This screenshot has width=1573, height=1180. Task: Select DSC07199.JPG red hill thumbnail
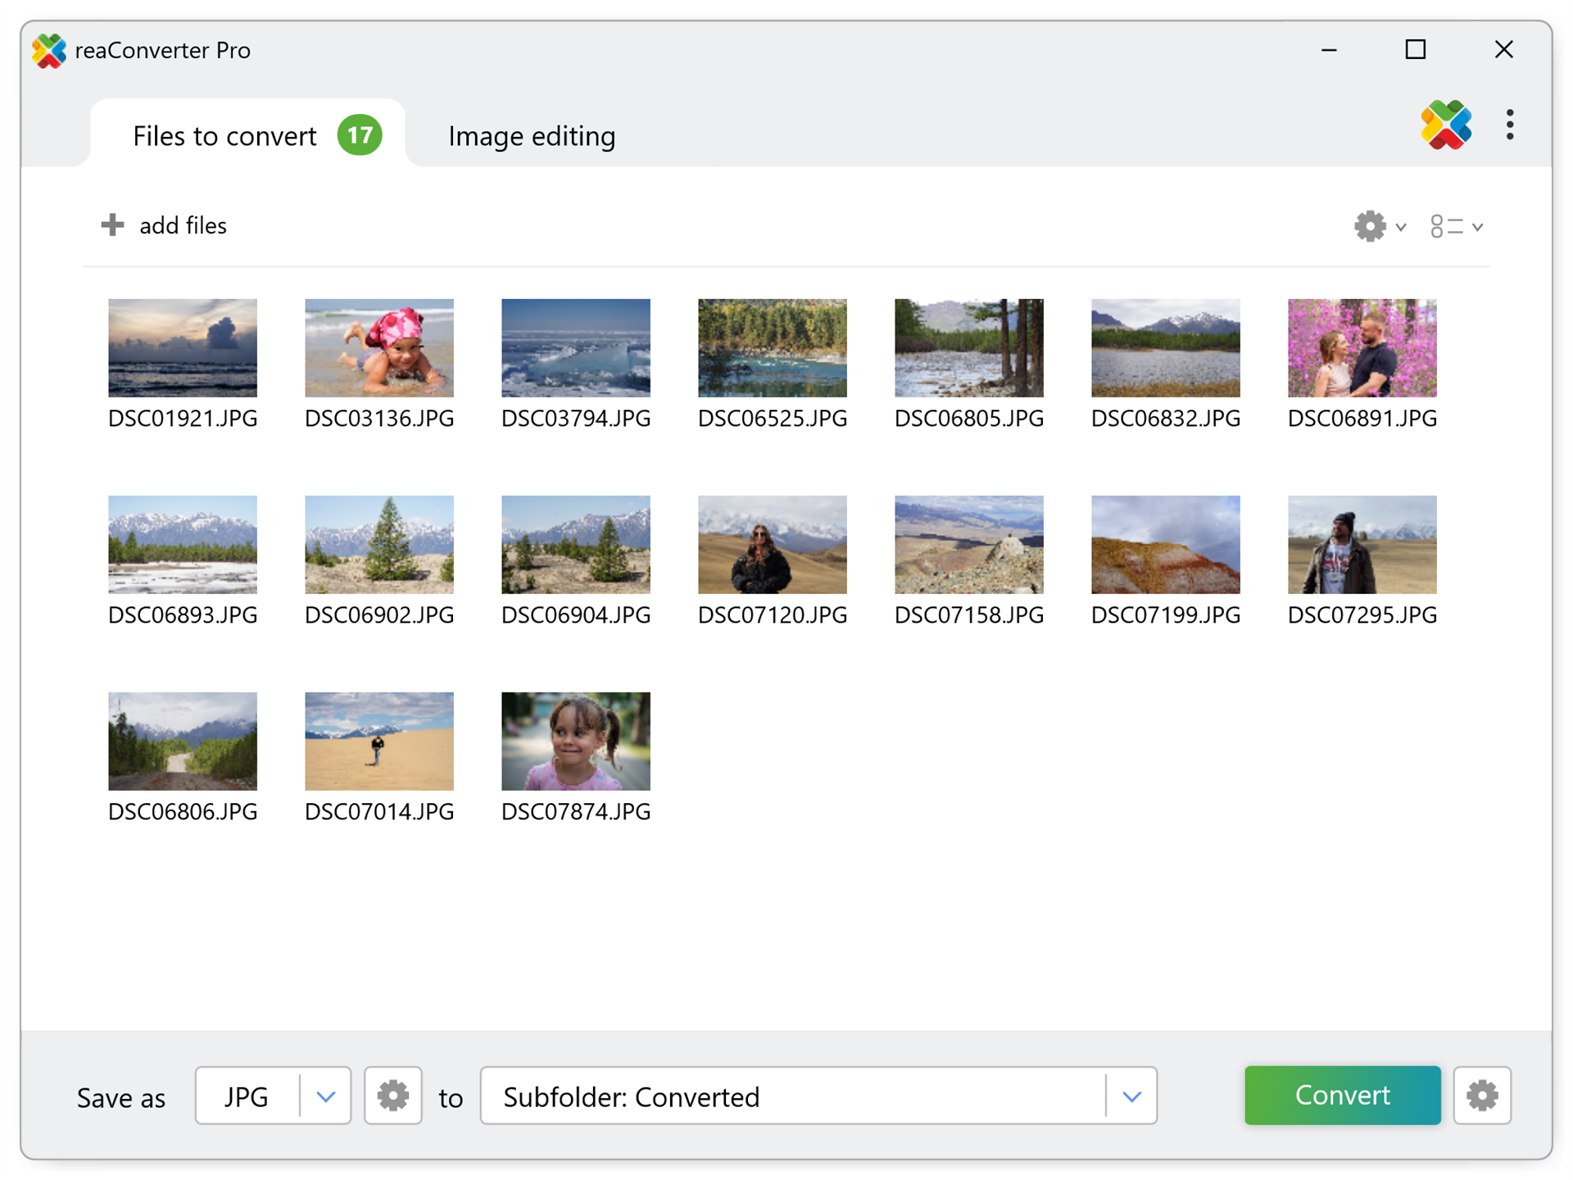coord(1165,545)
